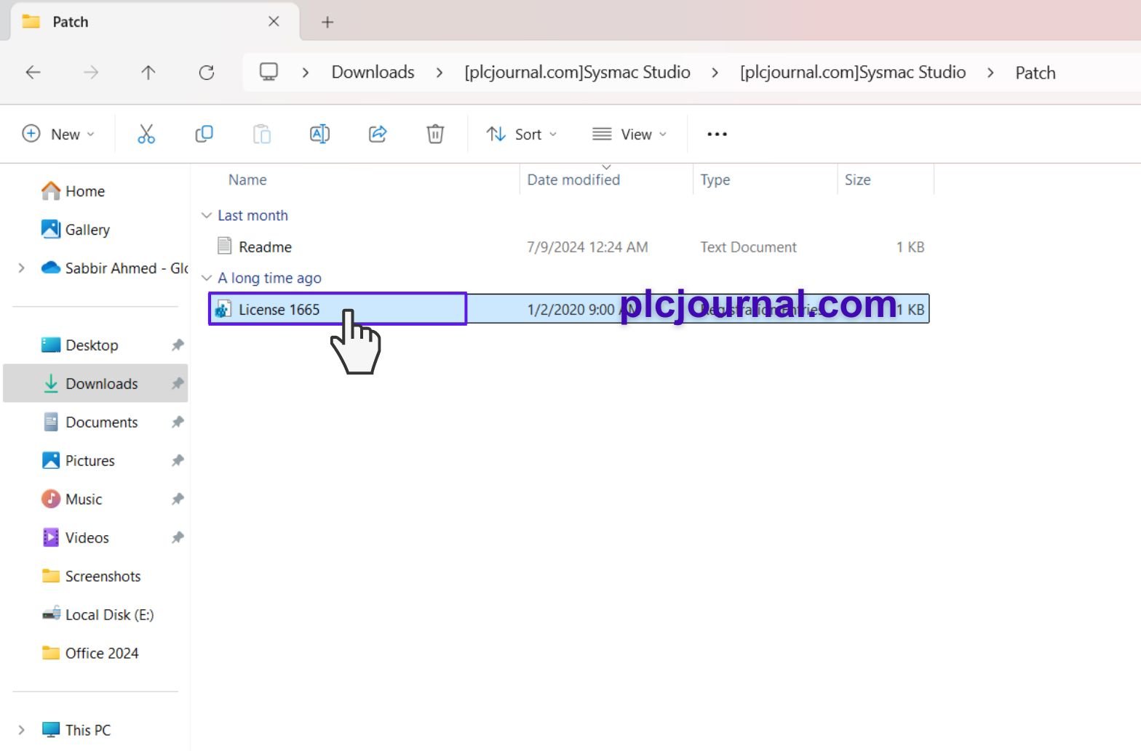This screenshot has width=1141, height=751.
Task: Refresh the current folder
Action: (x=207, y=72)
